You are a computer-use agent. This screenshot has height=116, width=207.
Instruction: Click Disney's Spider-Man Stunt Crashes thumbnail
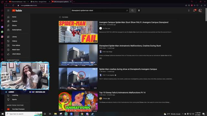(78, 55)
